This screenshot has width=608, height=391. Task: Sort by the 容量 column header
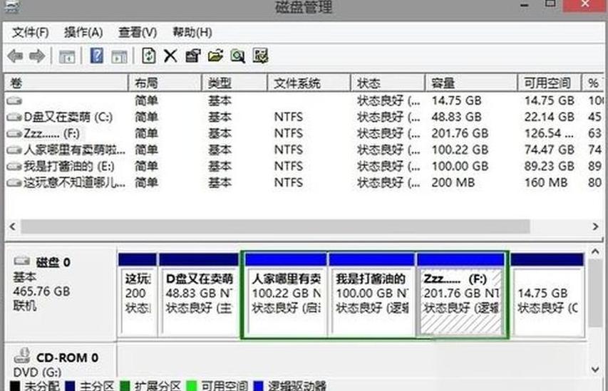pos(472,83)
